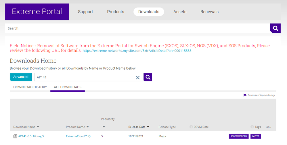The height and width of the screenshot is (145, 287).
Task: Go to the Products section
Action: click(x=116, y=12)
